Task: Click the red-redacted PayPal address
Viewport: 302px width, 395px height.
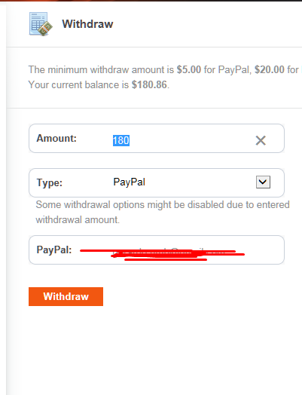Action: click(163, 253)
